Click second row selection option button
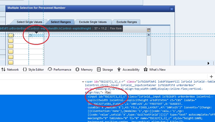Image resolution: width=215 pixels, height=122 pixels. [x=11, y=41]
